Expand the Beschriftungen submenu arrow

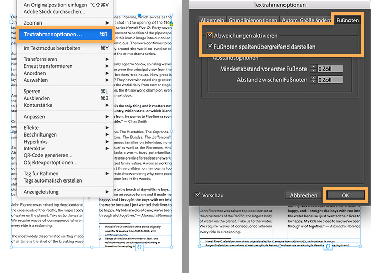pos(107,134)
